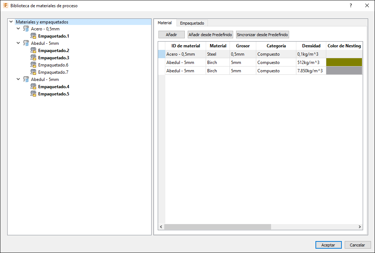
Task: Click Sincronizar desde Predefinido button
Action: (x=262, y=34)
